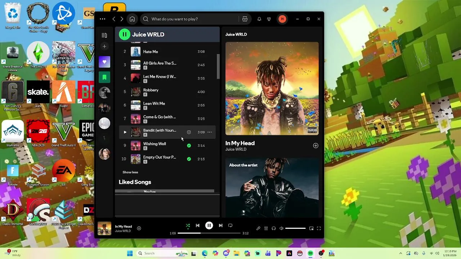Toggle shuffle in player bar

tap(188, 226)
